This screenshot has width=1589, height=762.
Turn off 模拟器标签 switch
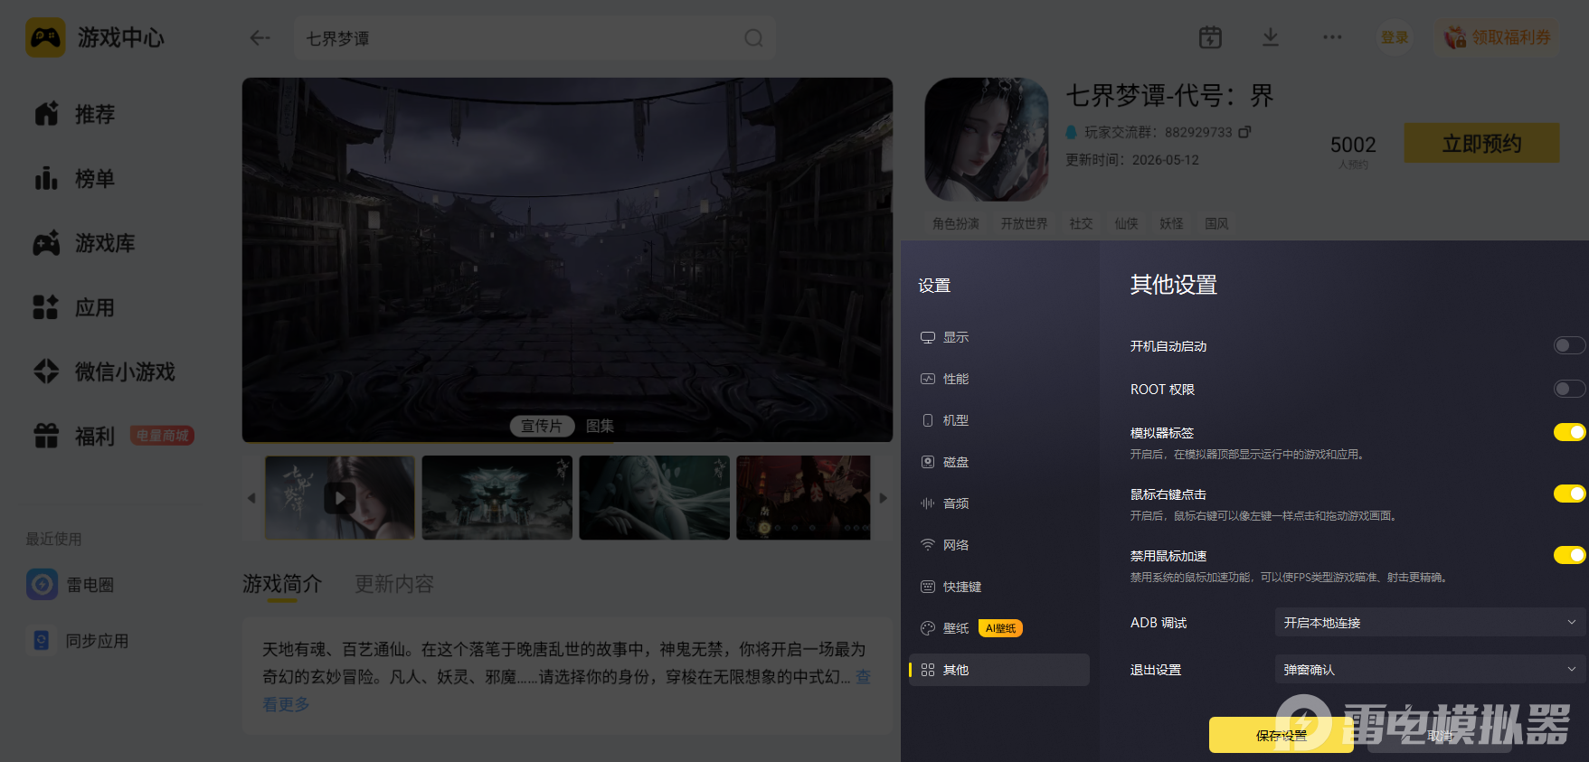point(1569,432)
